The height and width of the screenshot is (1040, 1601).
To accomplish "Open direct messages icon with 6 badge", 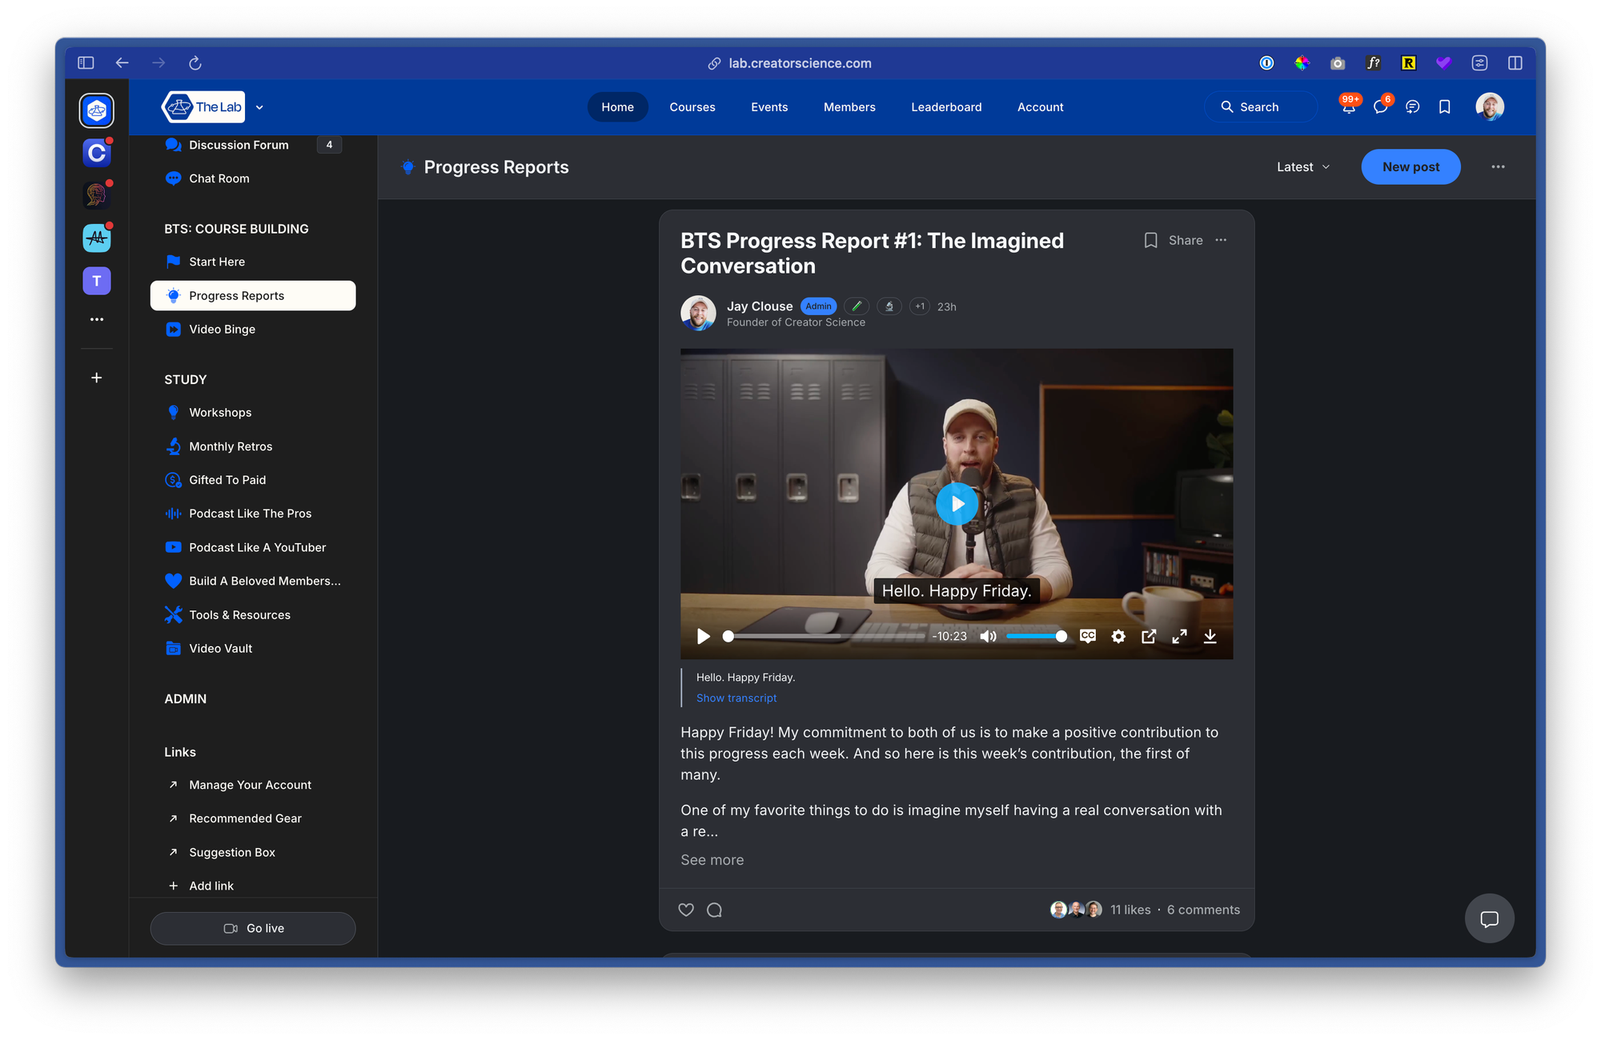I will [1381, 106].
